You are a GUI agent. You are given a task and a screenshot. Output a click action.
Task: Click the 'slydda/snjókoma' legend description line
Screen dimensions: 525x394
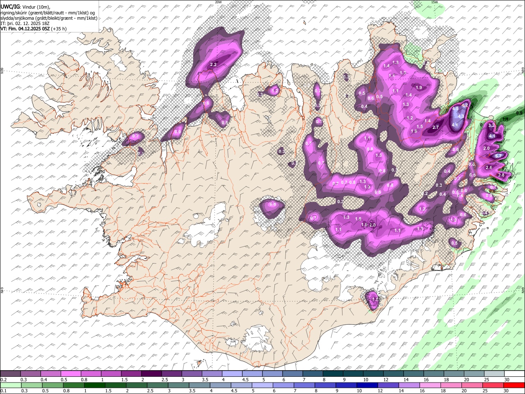click(49, 18)
